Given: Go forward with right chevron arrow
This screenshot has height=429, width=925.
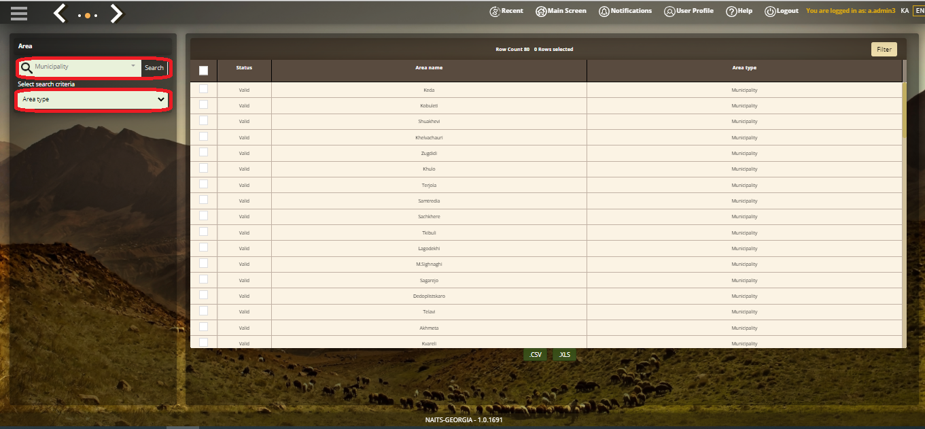Looking at the screenshot, I should click(x=117, y=13).
